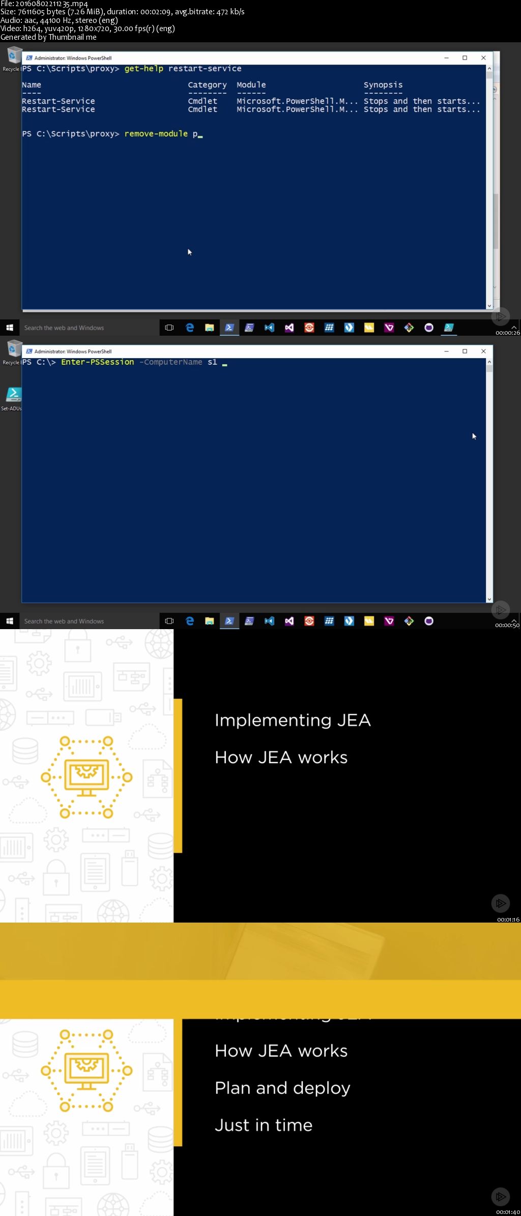Launch Visual Studio Code in first frame taskbar
The width and height of the screenshot is (521, 1216).
click(269, 328)
